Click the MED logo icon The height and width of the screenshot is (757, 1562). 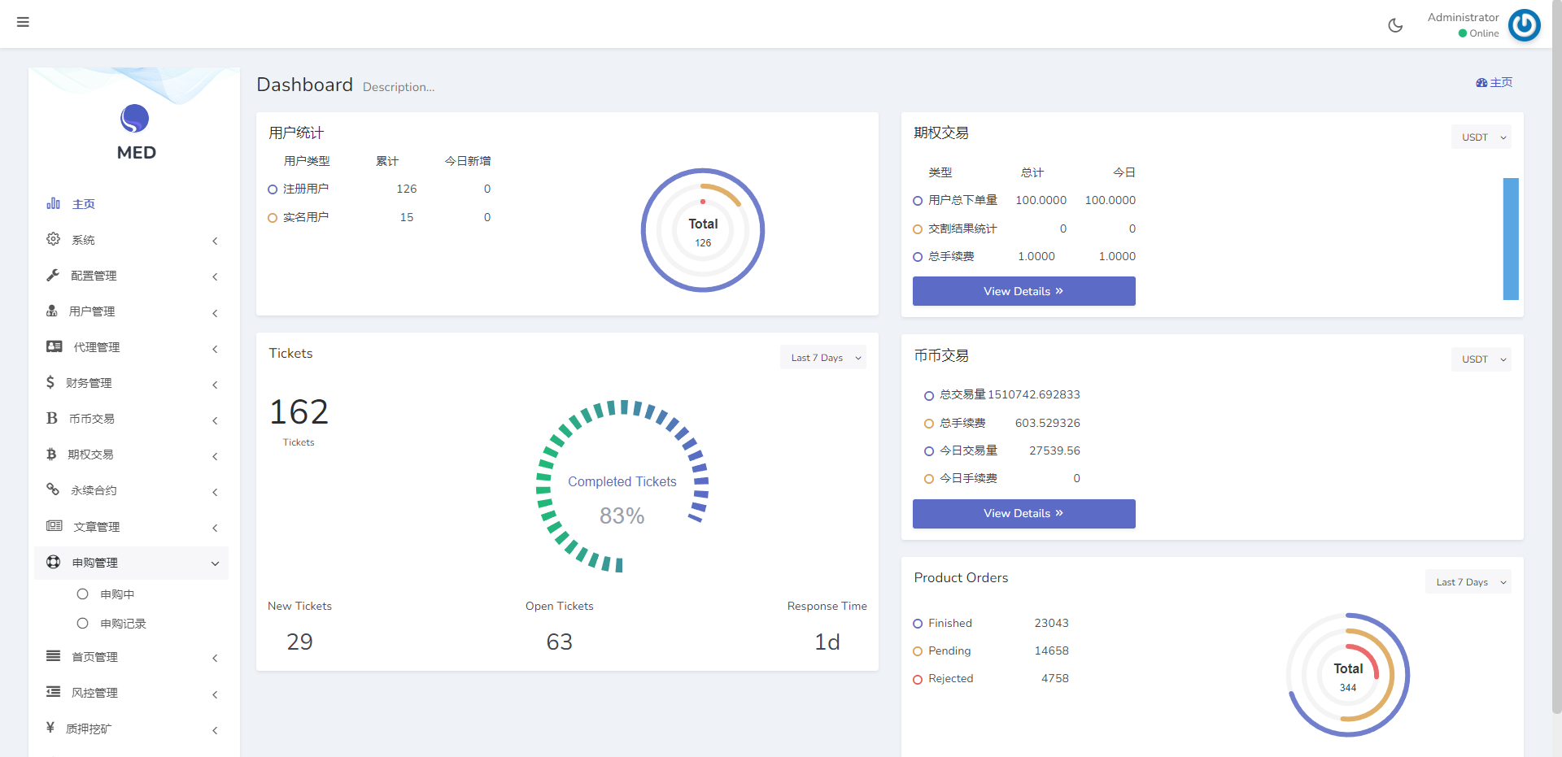tap(135, 119)
